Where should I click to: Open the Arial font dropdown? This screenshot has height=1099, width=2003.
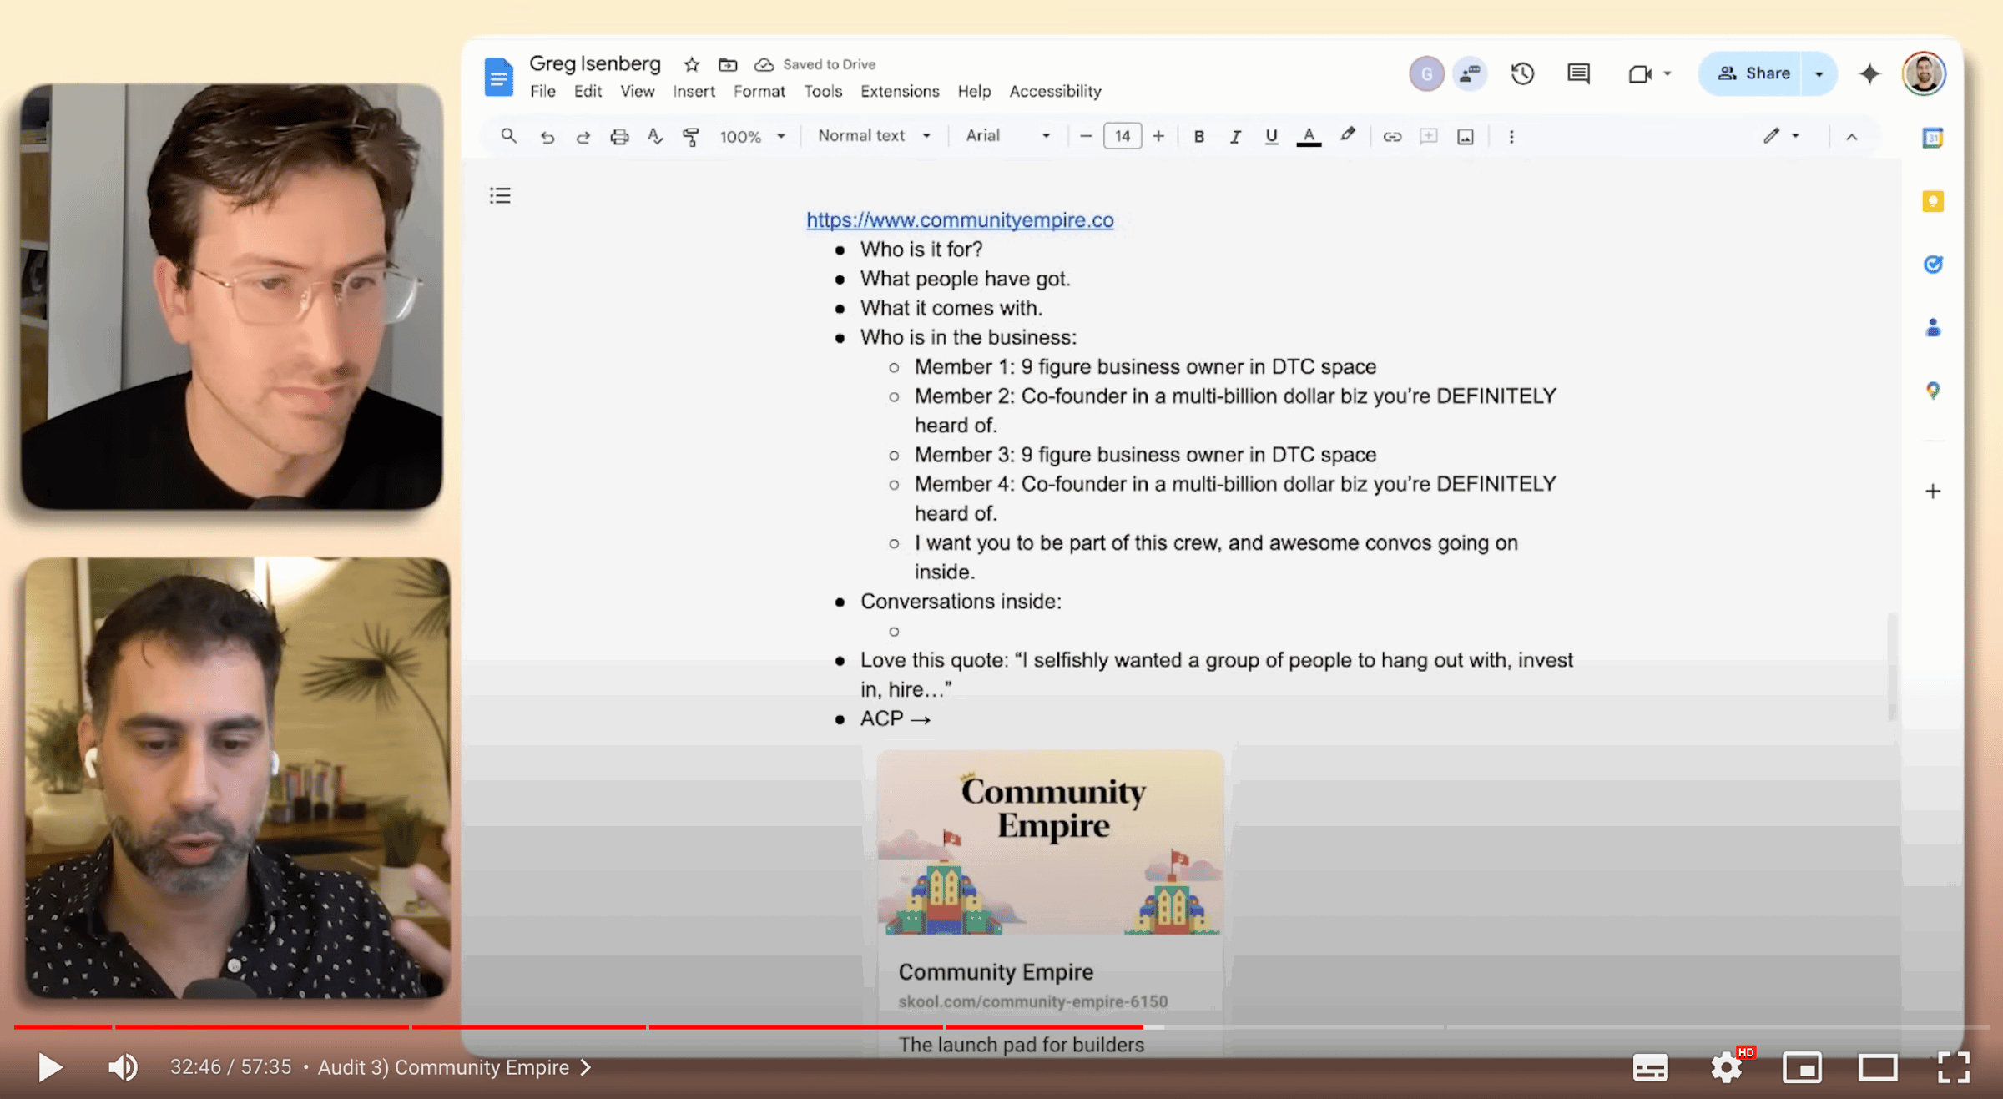click(x=1007, y=136)
